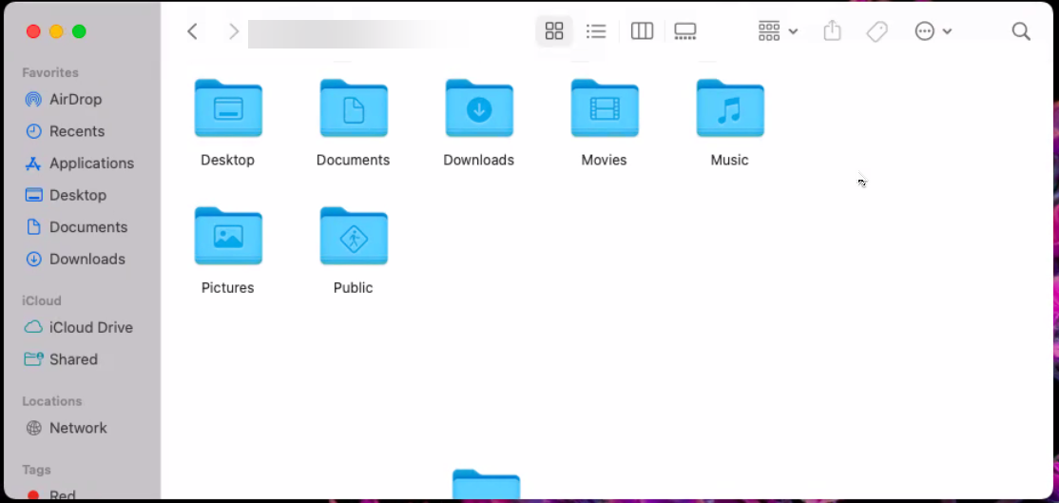Switch to column view
The image size is (1059, 503).
pyautogui.click(x=642, y=31)
